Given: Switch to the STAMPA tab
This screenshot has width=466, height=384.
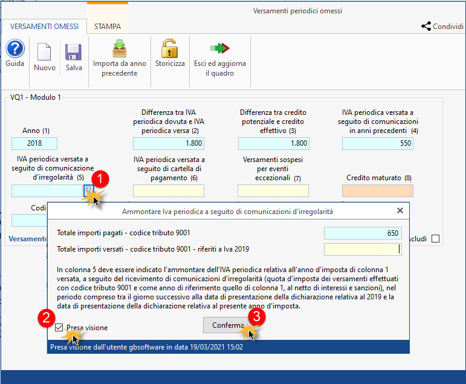Looking at the screenshot, I should (107, 27).
